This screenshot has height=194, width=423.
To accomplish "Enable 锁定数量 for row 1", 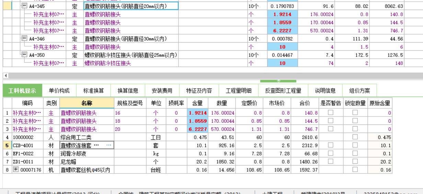I will pos(355,112).
